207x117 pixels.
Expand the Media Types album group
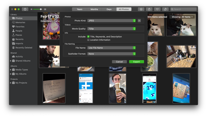click(x=11, y=70)
